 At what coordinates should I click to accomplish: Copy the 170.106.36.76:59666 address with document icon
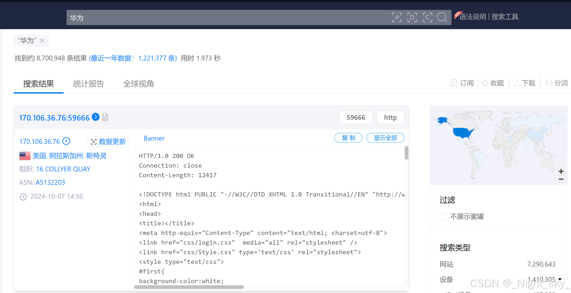(x=105, y=117)
